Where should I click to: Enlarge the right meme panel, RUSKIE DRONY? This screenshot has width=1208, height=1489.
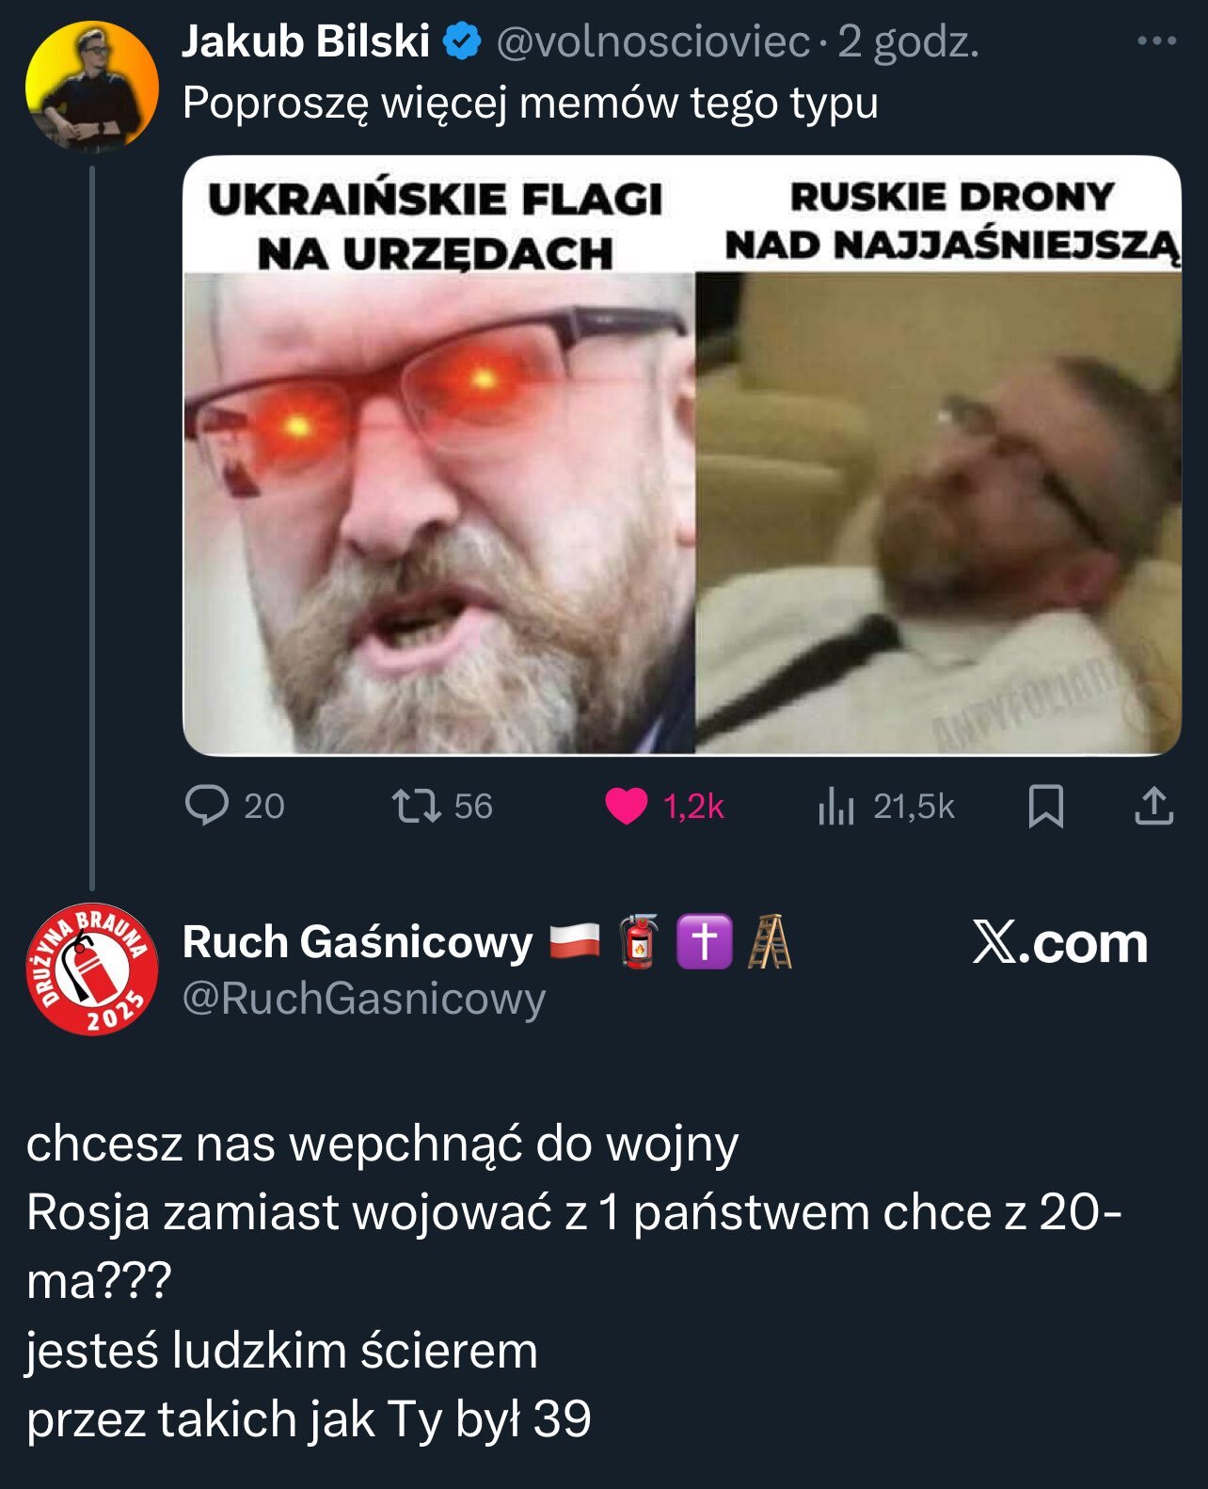point(938,456)
